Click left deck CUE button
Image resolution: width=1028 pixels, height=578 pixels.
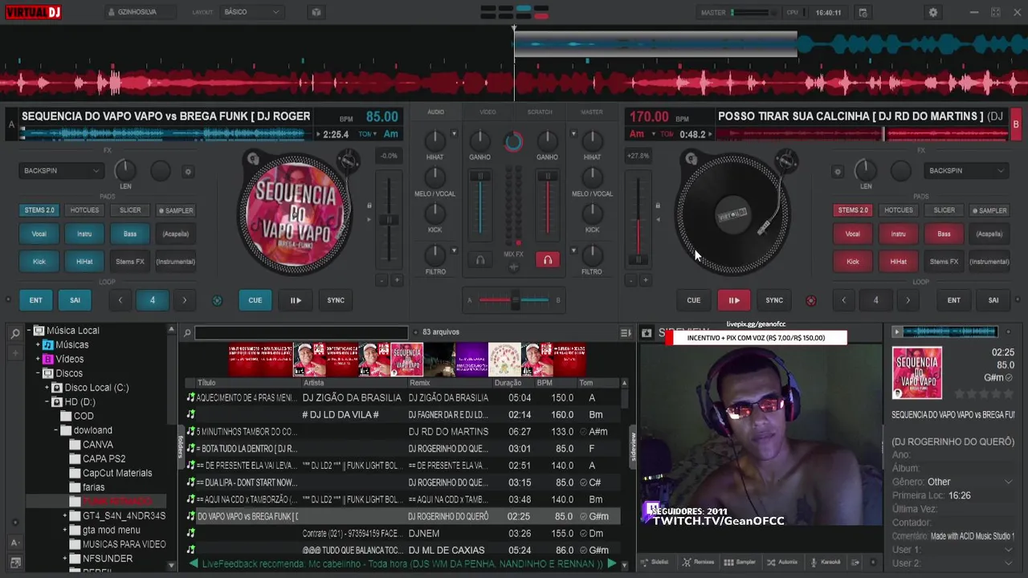point(255,300)
